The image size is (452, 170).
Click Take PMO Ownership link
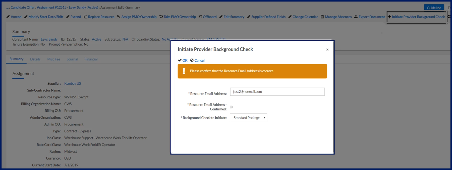[x=180, y=17]
